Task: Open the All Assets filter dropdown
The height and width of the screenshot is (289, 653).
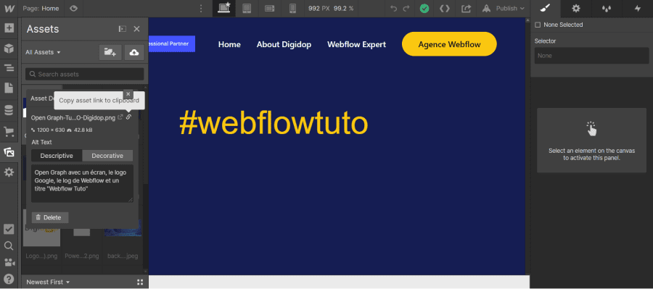Action: (x=43, y=52)
